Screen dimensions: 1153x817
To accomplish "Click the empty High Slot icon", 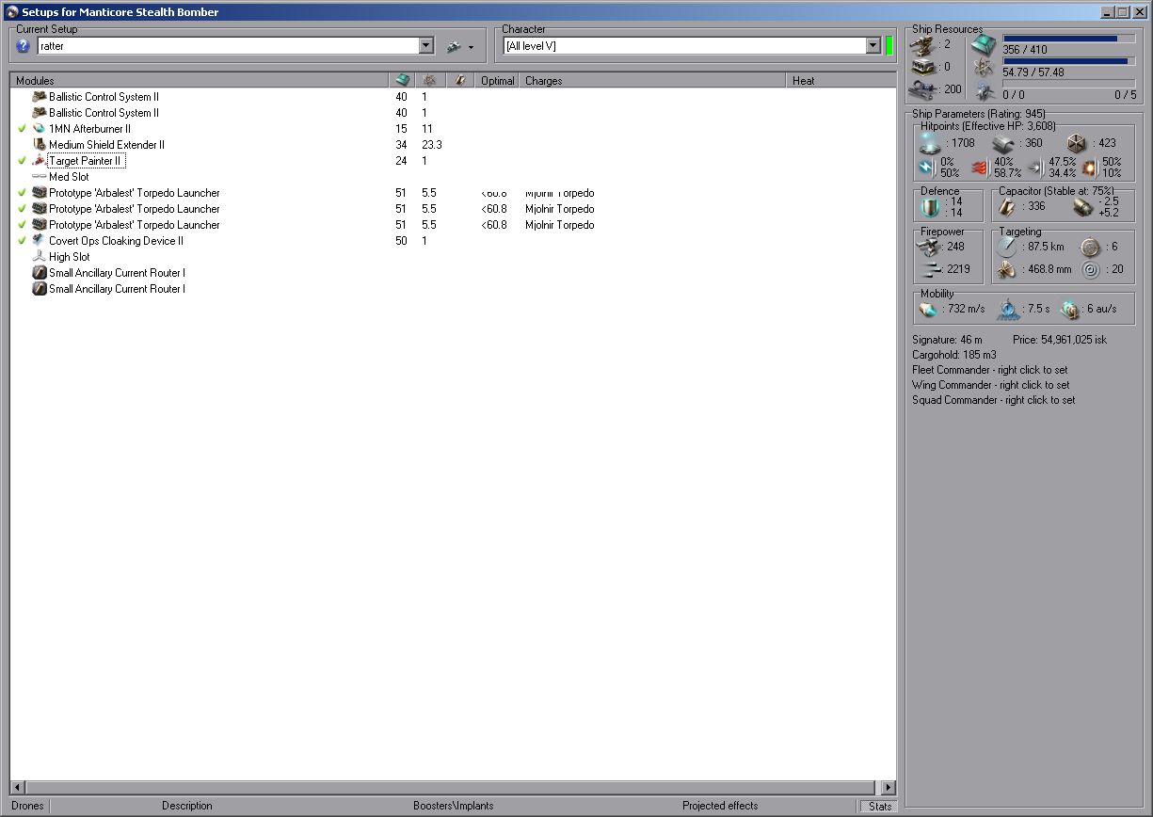I will coord(39,257).
